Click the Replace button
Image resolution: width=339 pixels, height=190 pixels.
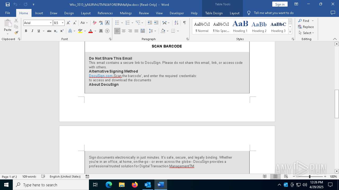(x=306, y=27)
